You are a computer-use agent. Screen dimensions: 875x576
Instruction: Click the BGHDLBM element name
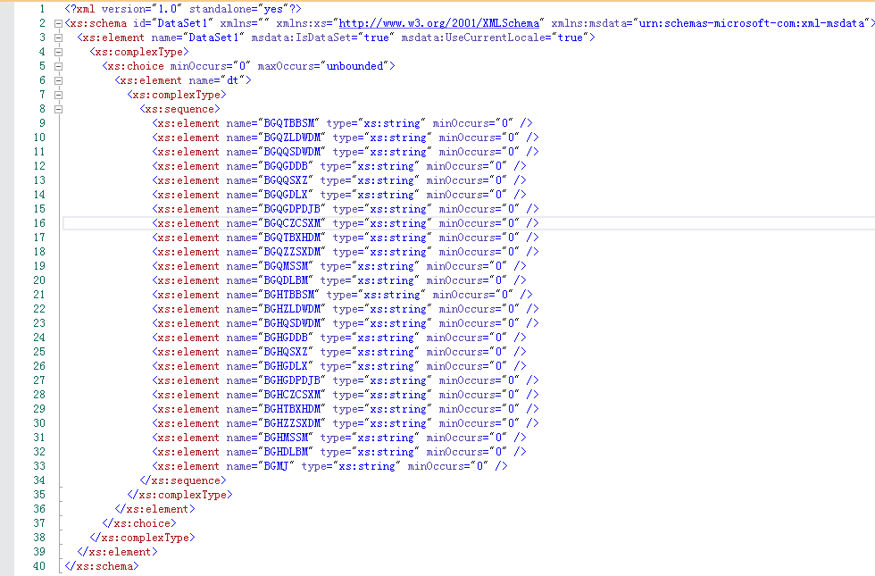point(286,452)
